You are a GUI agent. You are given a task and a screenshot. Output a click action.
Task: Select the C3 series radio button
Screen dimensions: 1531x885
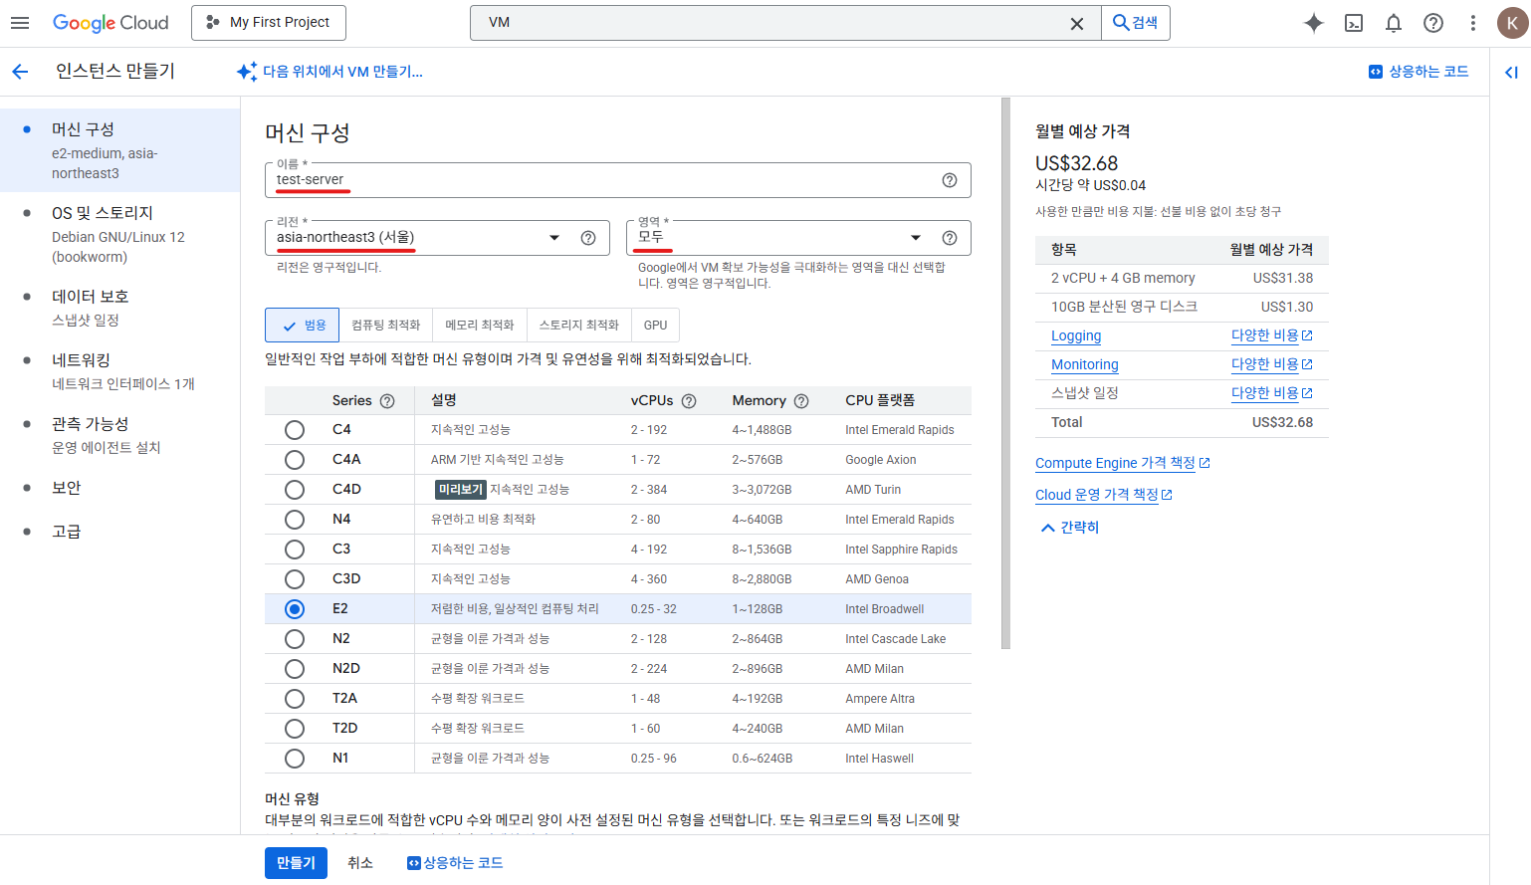point(295,550)
